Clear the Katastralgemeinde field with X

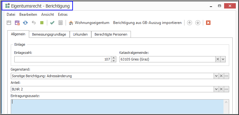pyautogui.click(x=218, y=59)
